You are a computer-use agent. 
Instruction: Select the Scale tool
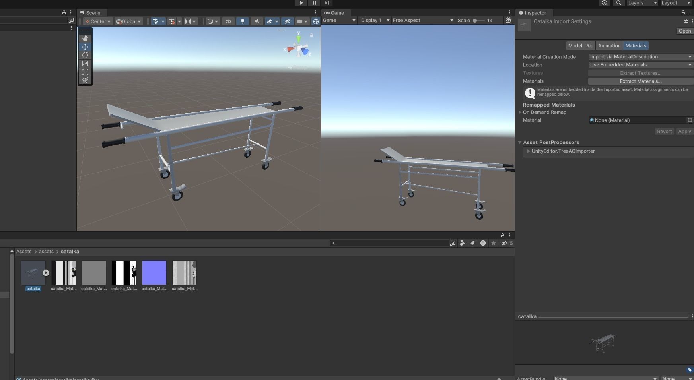pos(85,64)
